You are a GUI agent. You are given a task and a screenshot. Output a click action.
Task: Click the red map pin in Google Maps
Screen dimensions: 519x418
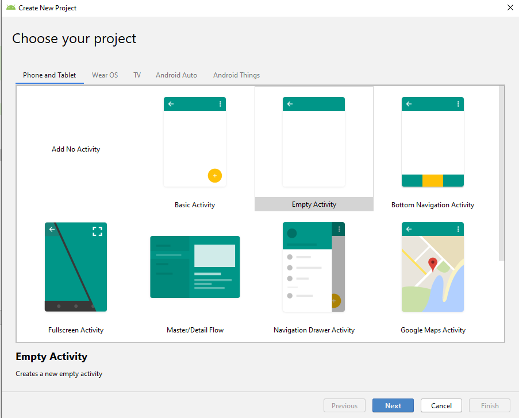click(x=433, y=265)
